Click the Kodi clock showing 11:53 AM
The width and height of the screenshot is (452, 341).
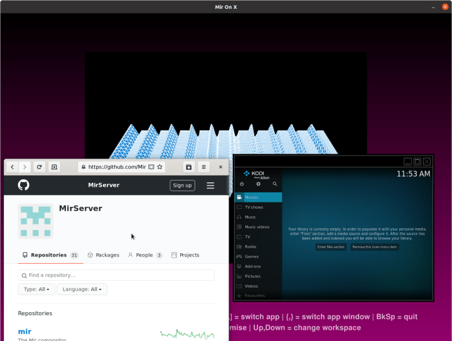pyautogui.click(x=413, y=174)
